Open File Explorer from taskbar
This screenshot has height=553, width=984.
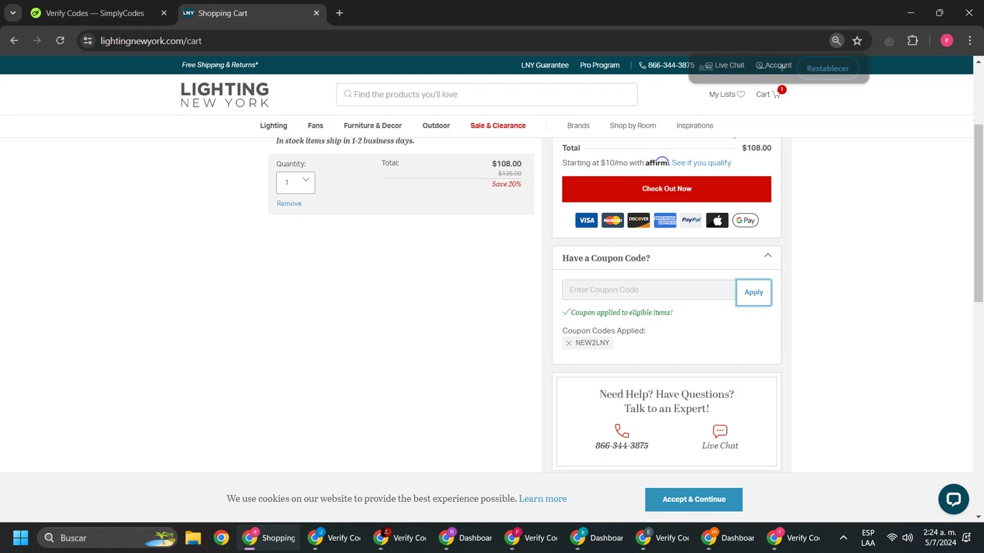193,538
